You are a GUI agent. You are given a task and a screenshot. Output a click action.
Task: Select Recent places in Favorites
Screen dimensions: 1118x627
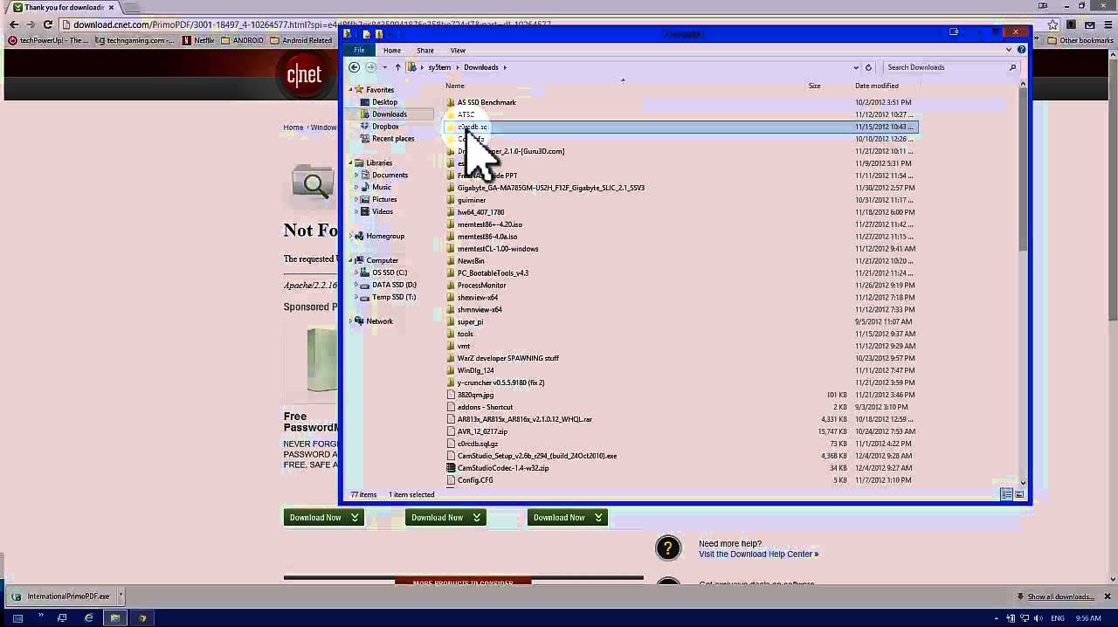[393, 139]
